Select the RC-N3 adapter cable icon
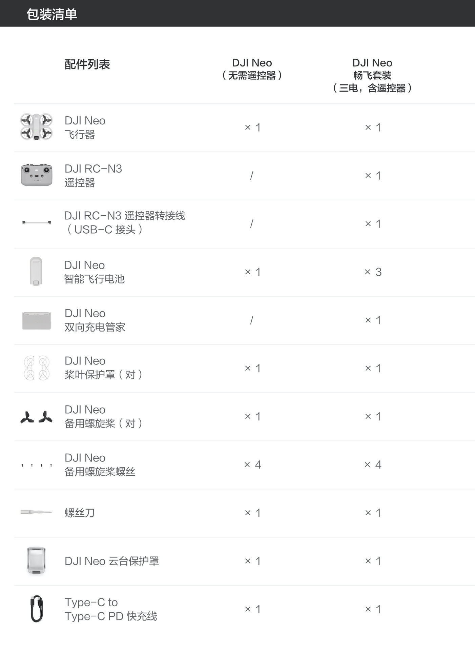Image resolution: width=475 pixels, height=651 pixels. pos(37,222)
